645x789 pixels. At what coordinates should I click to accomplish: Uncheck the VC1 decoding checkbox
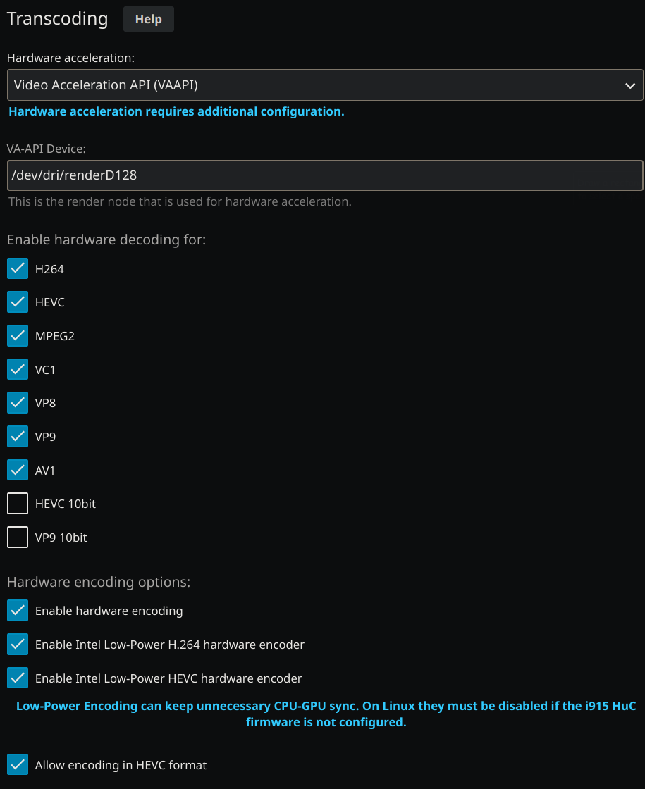click(18, 369)
